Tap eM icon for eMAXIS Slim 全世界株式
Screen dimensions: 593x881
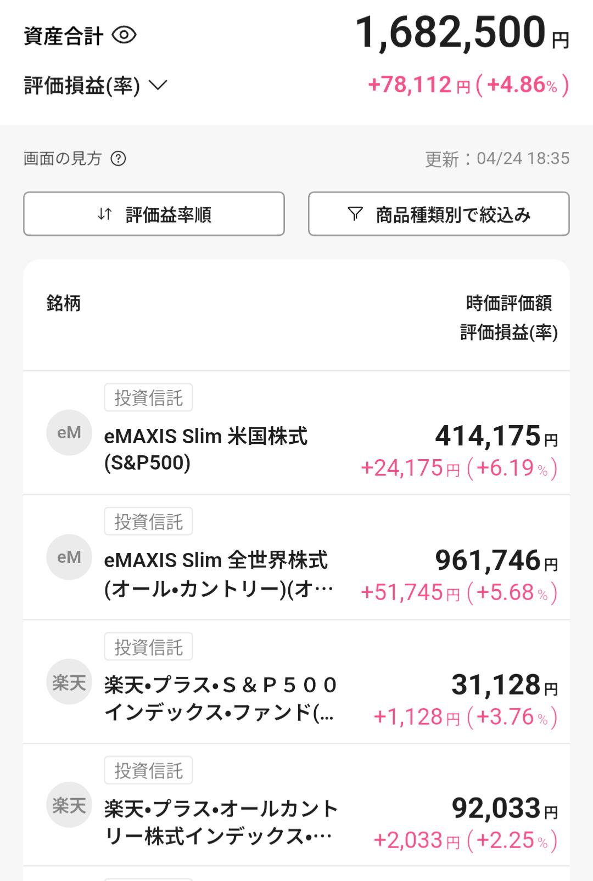pyautogui.click(x=69, y=557)
